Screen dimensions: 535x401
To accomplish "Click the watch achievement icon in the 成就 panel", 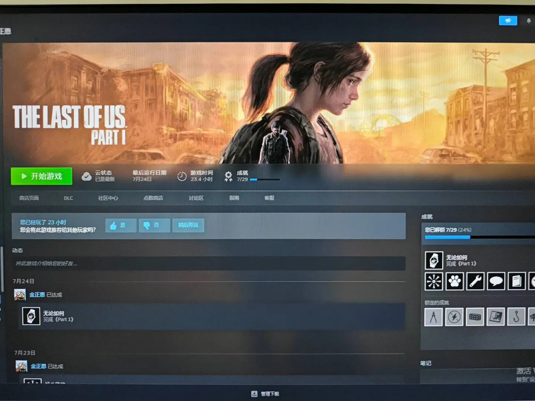I will point(434,260).
